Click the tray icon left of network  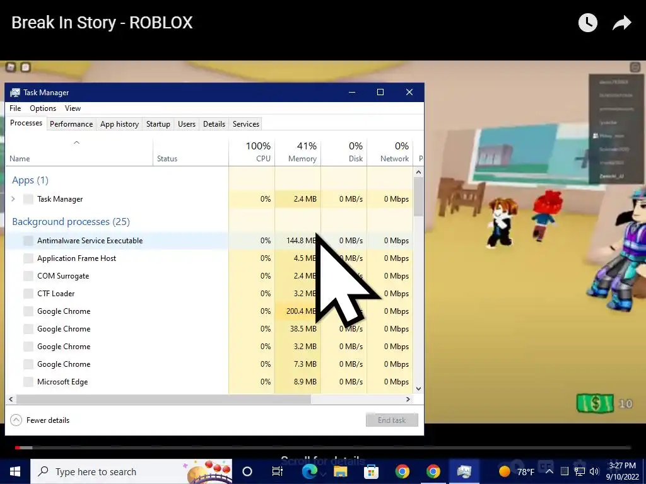tap(565, 471)
